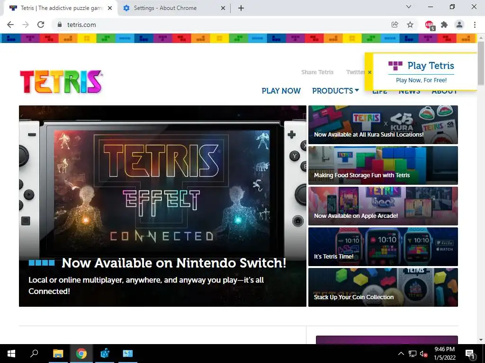Close the Tetris tab
The image size is (485, 363).
click(x=110, y=8)
